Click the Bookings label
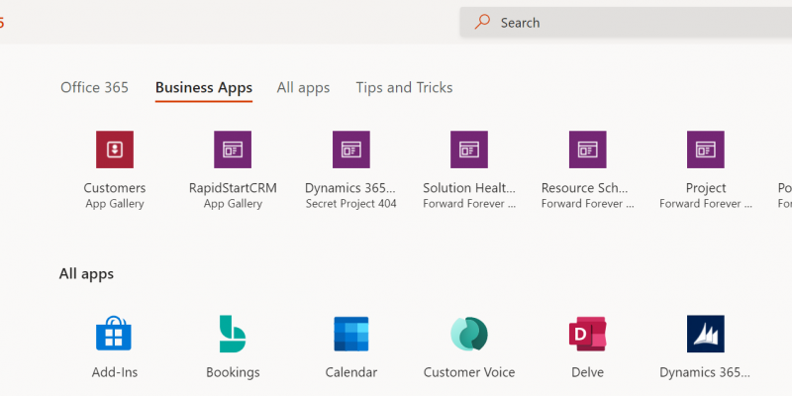 click(x=233, y=372)
